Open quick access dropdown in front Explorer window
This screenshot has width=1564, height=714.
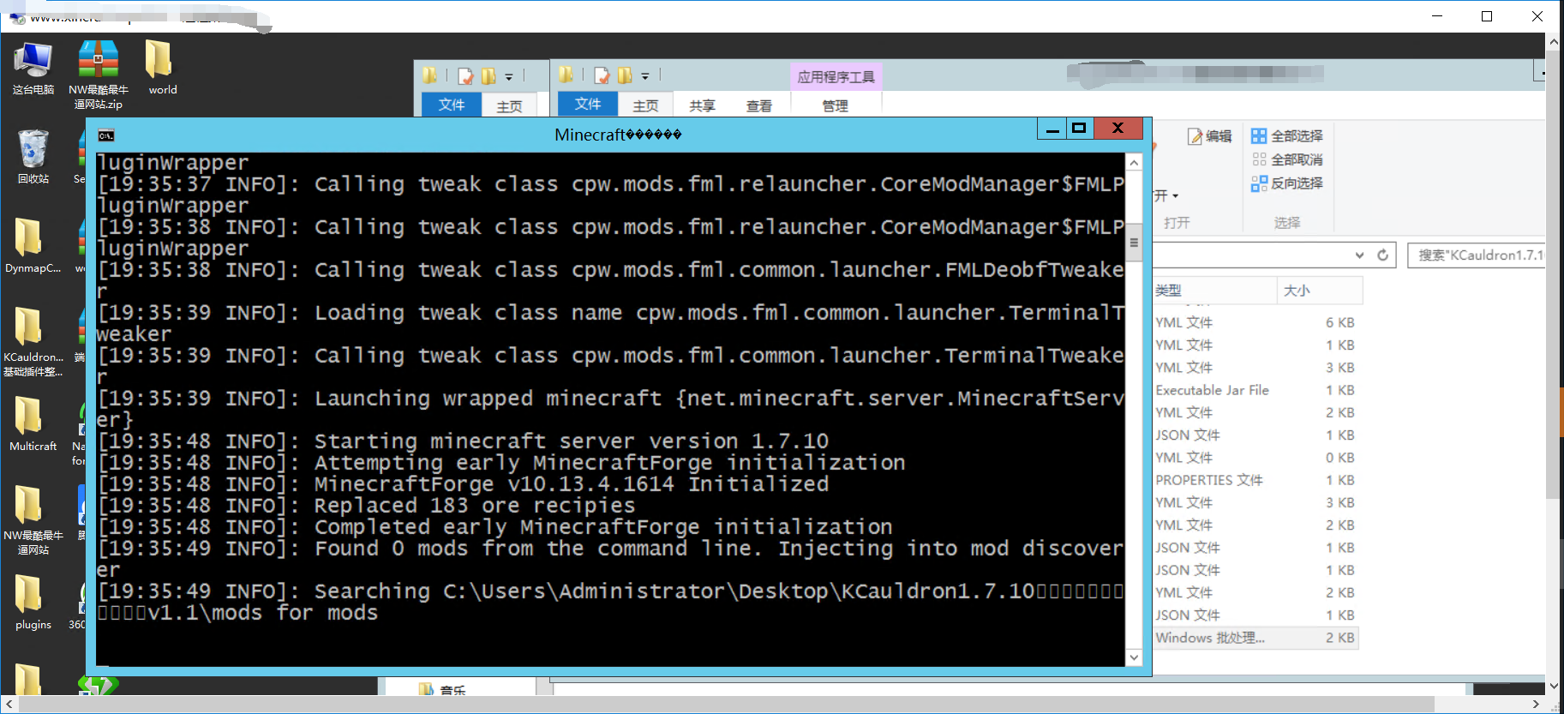645,76
